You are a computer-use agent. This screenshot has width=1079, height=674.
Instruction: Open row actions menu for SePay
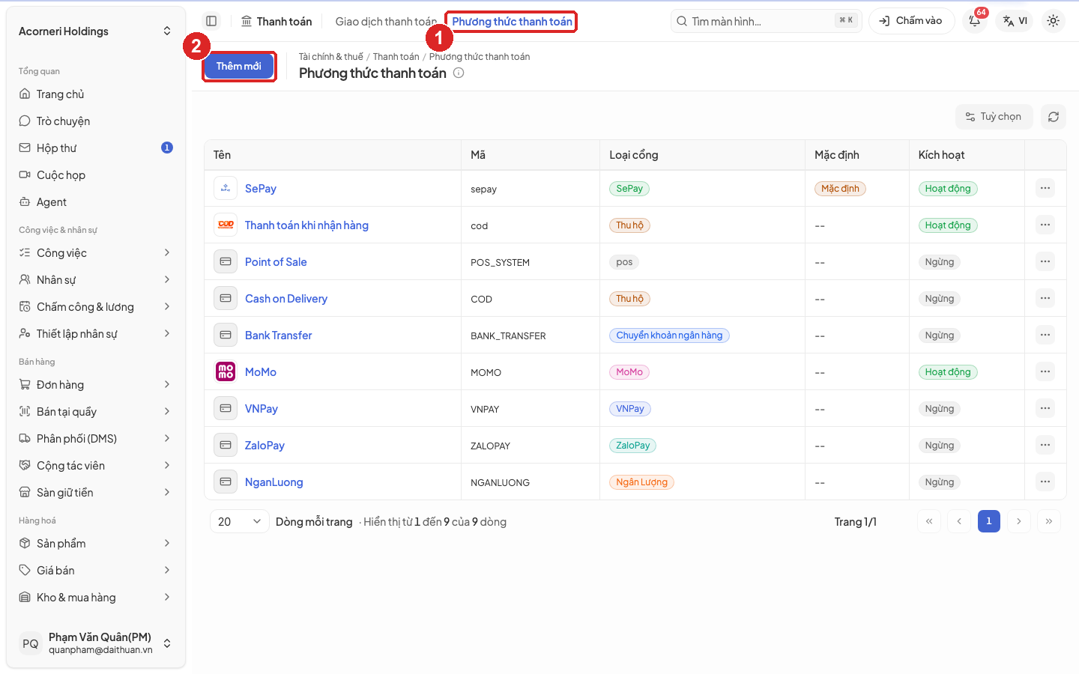tap(1045, 188)
